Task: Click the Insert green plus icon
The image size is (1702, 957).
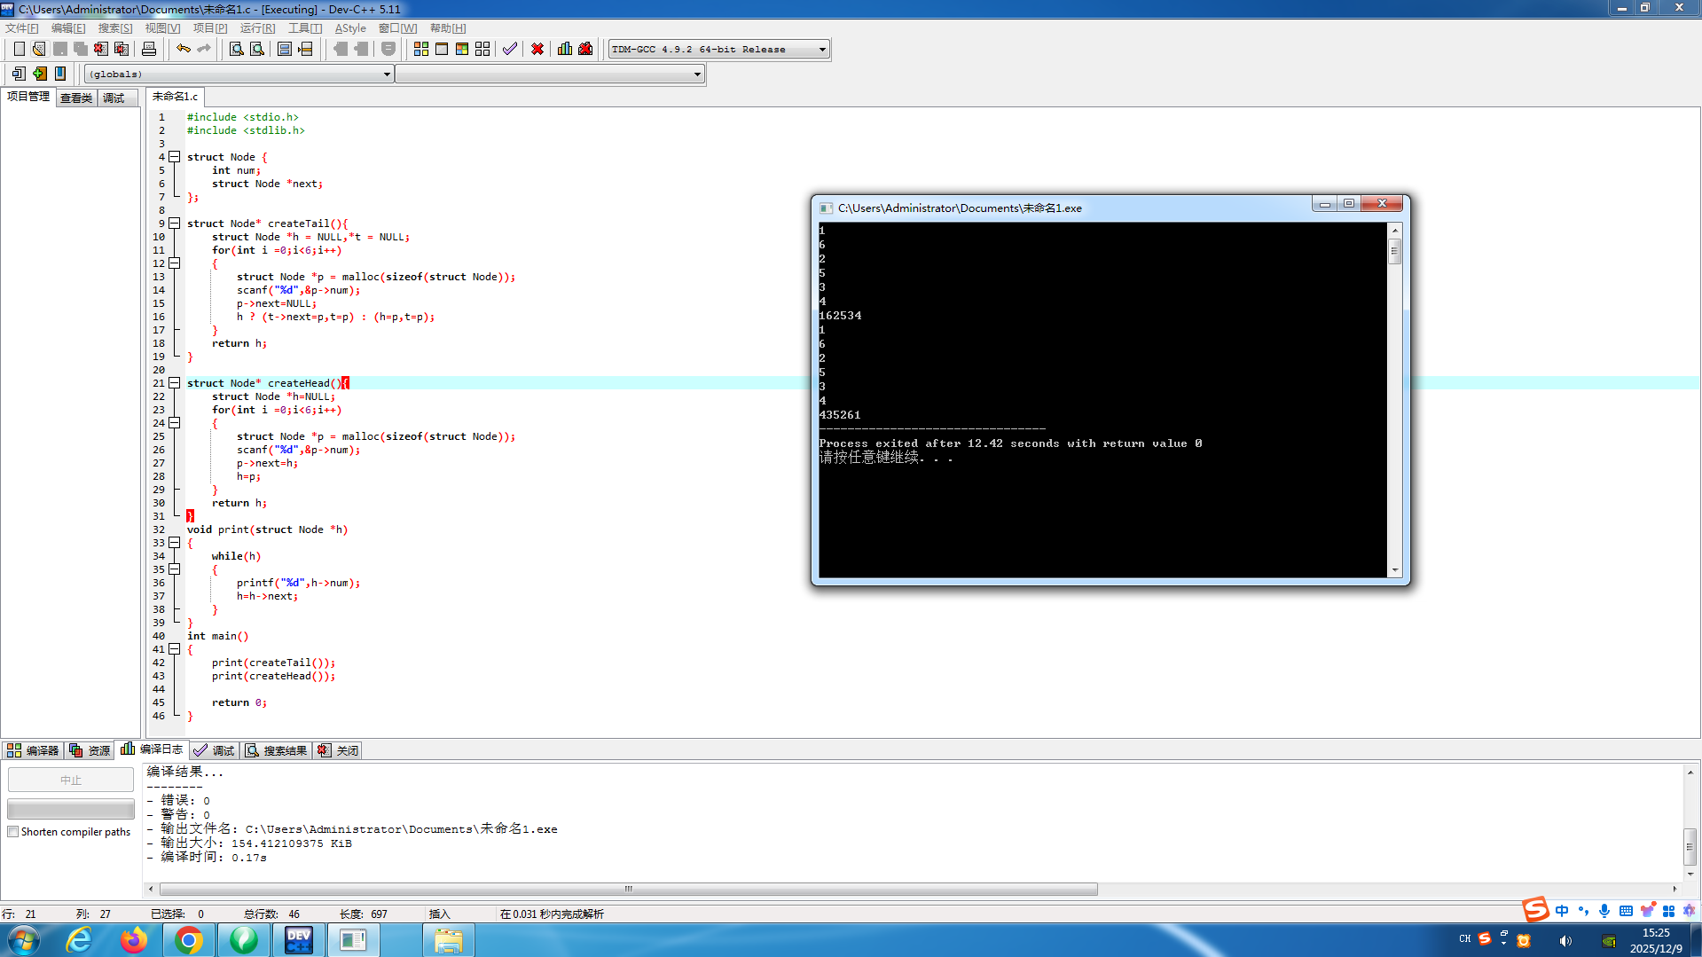Action: [x=40, y=74]
